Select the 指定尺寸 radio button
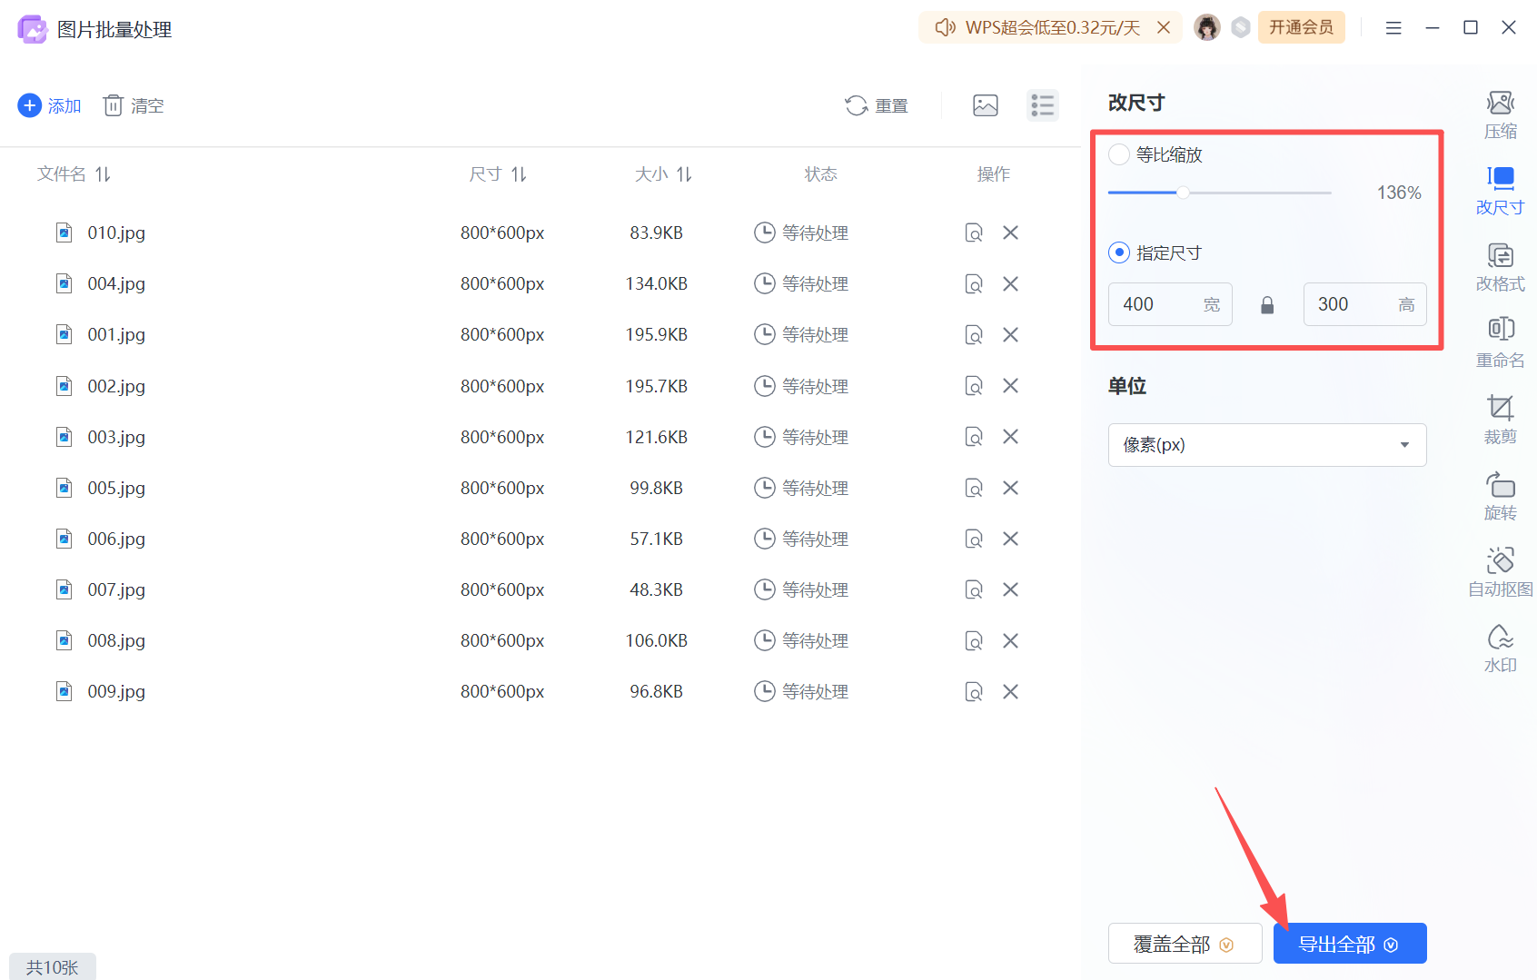 click(1118, 252)
